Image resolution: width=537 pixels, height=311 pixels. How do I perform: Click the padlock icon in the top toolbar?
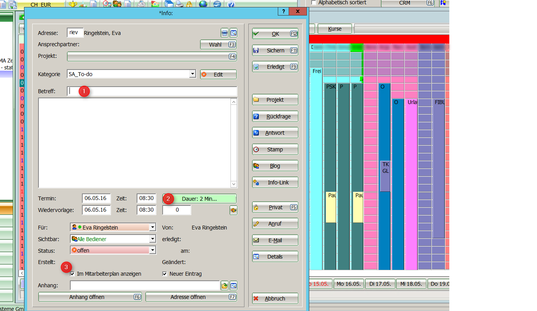click(x=189, y=4)
